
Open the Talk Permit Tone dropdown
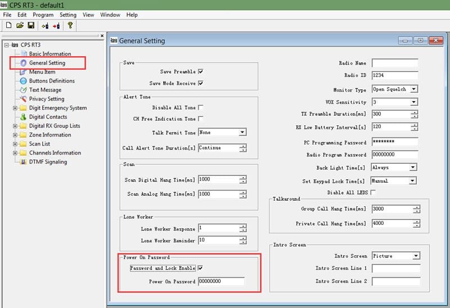[242, 132]
